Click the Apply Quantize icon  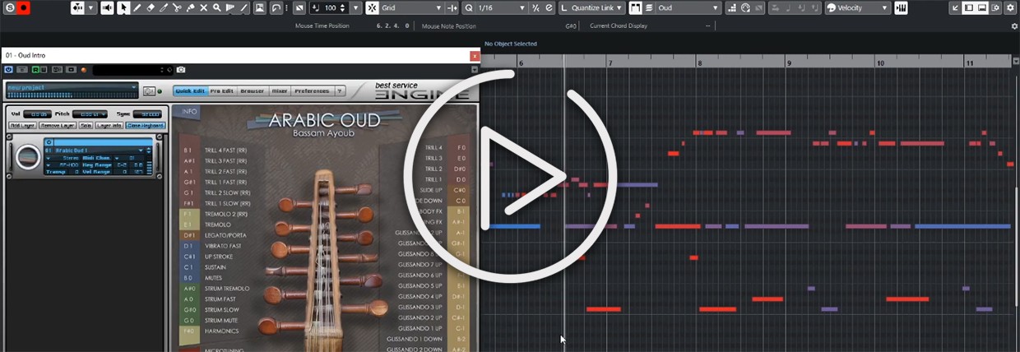tap(536, 7)
